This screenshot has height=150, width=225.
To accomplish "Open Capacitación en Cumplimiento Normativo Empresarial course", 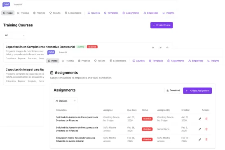I will 40,47.
